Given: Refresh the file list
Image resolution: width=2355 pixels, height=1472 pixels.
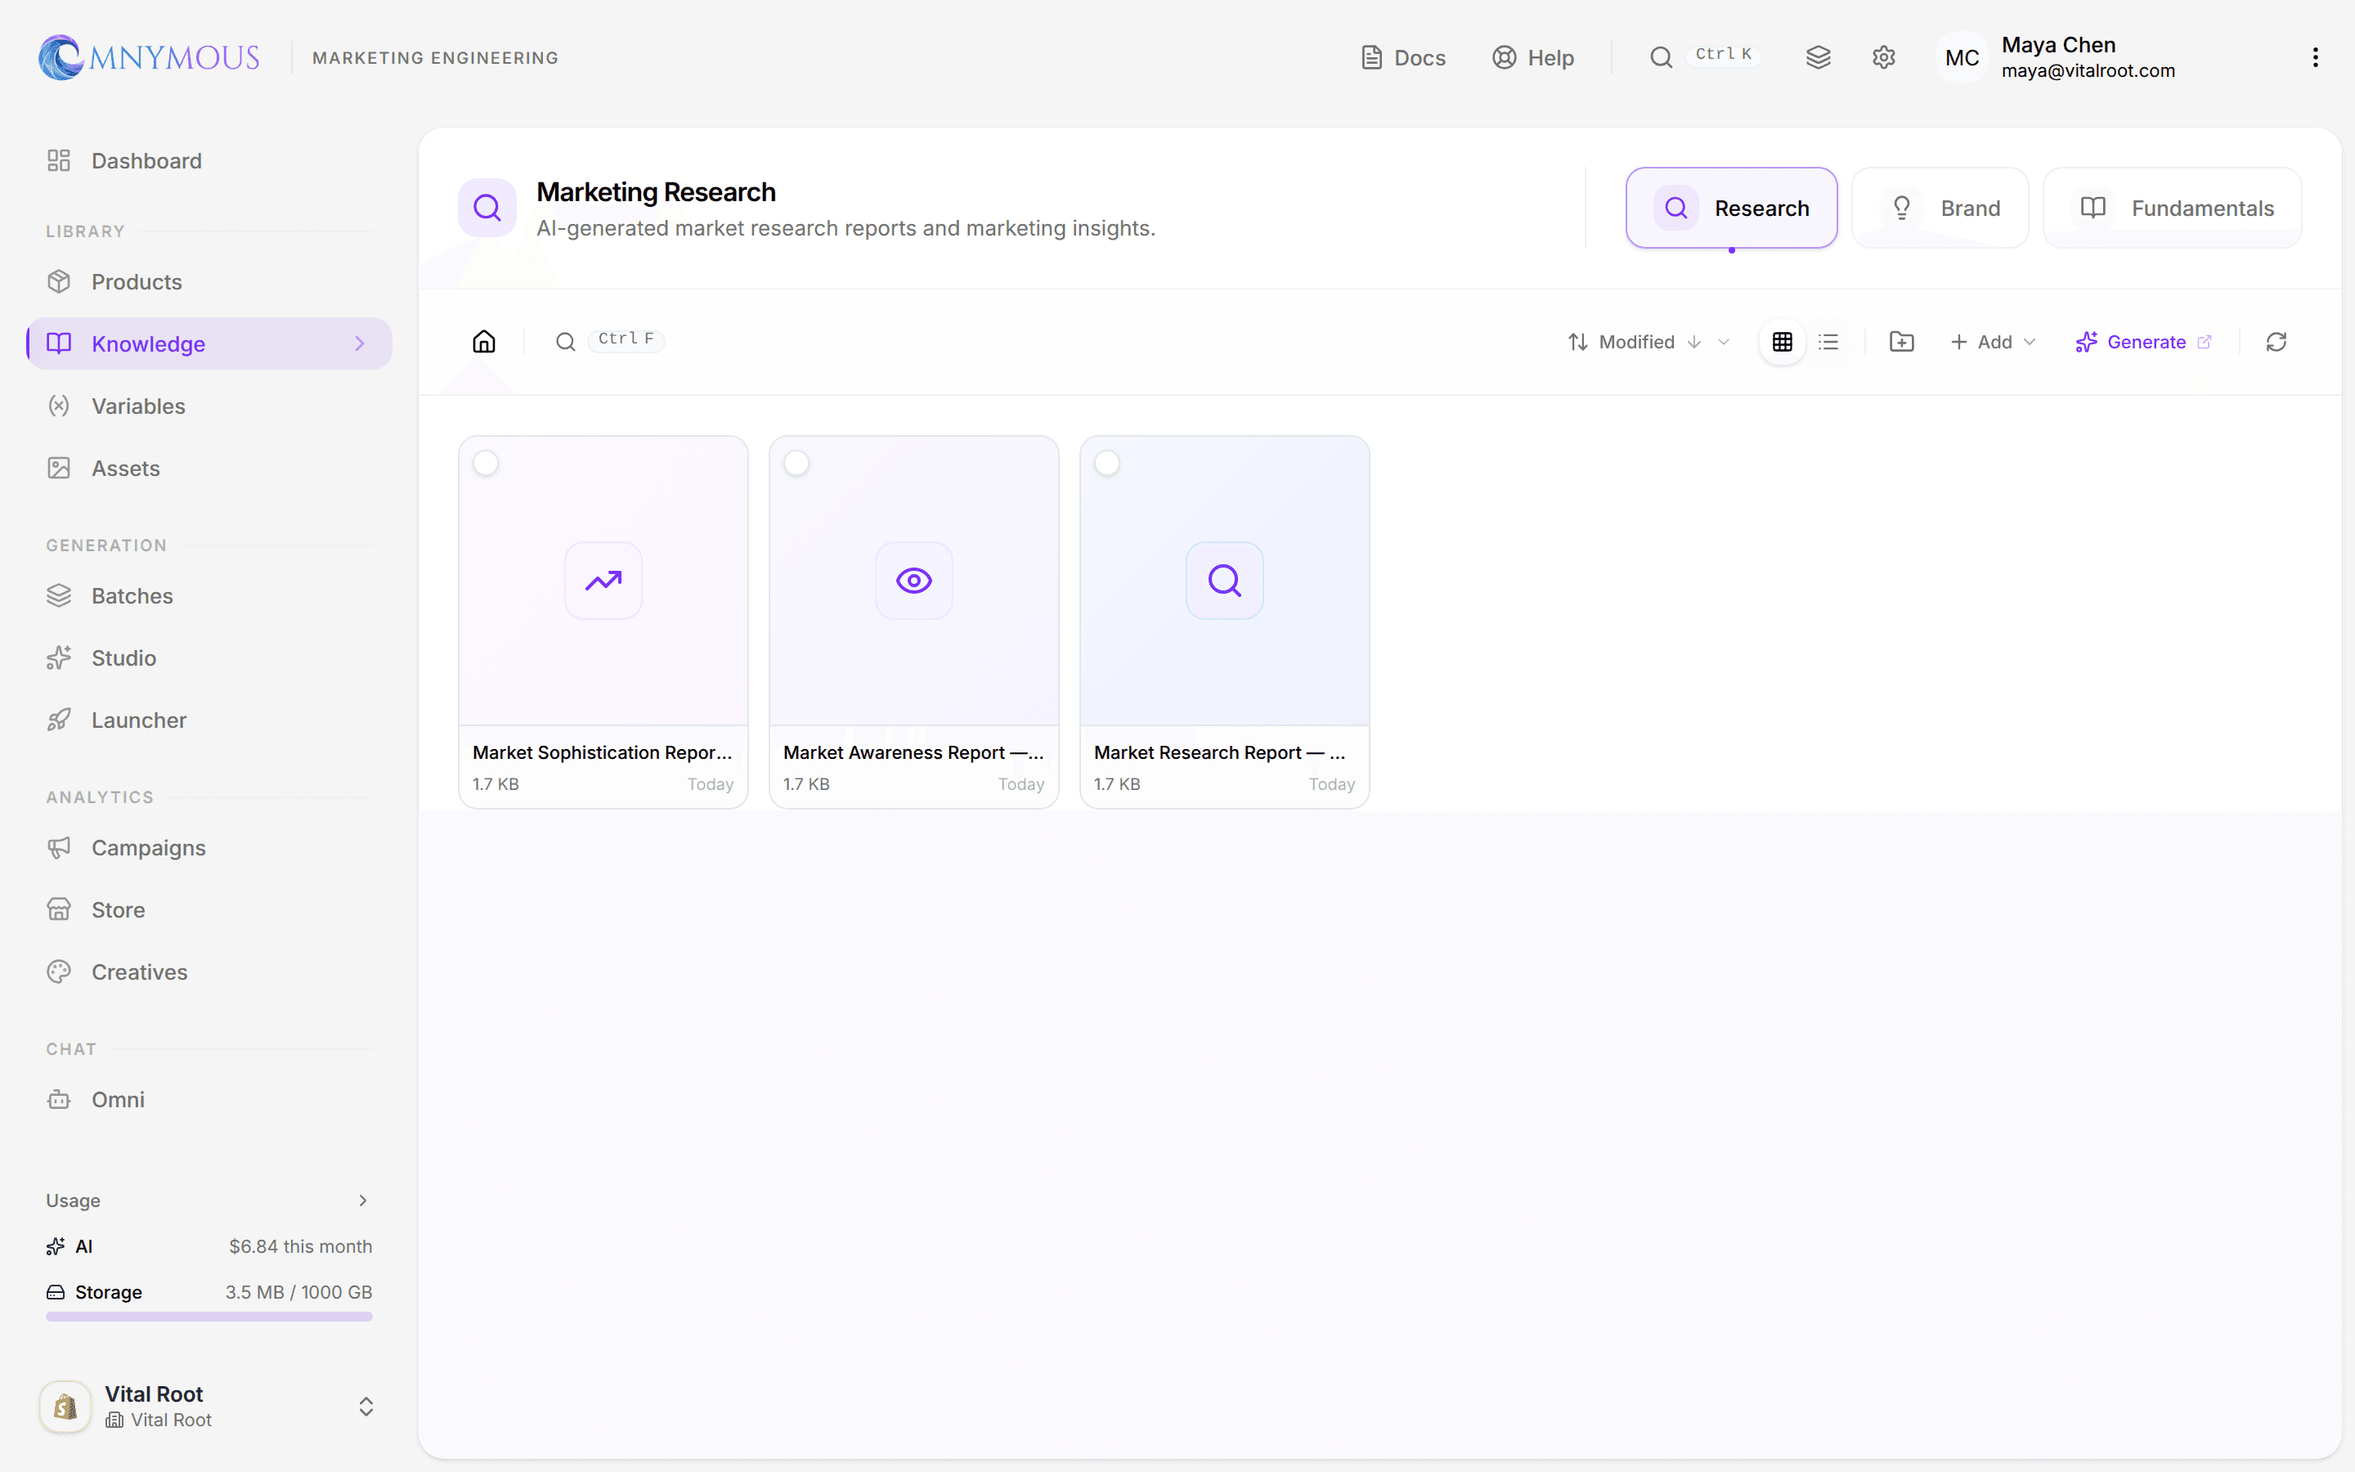Looking at the screenshot, I should click(2276, 342).
